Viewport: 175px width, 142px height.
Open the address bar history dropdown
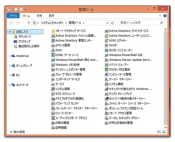coord(107,23)
